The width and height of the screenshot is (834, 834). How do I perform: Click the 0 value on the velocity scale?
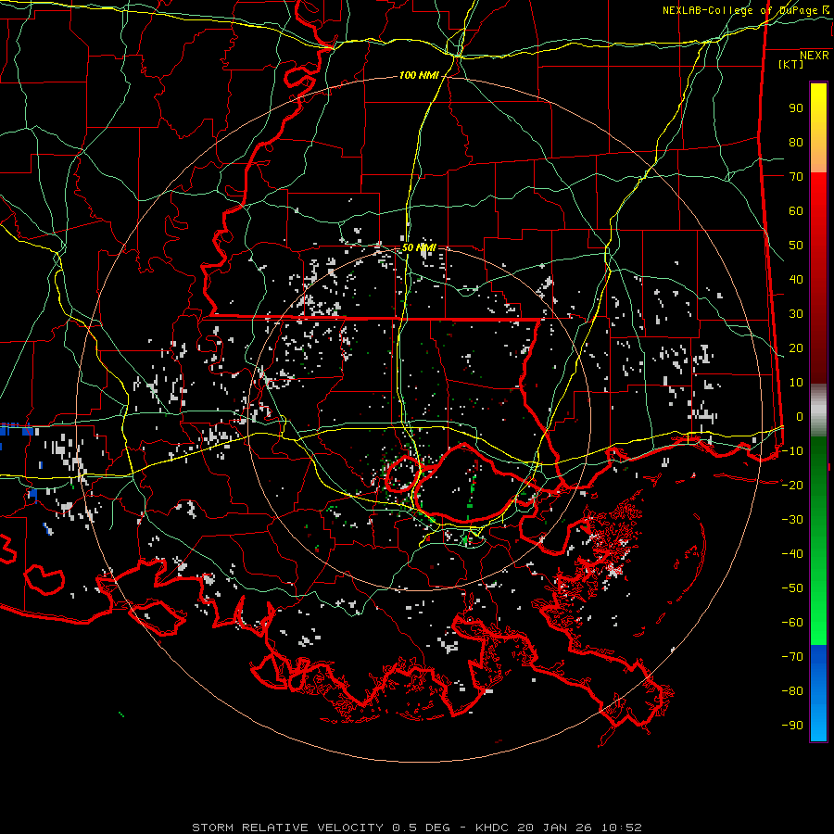[800, 417]
